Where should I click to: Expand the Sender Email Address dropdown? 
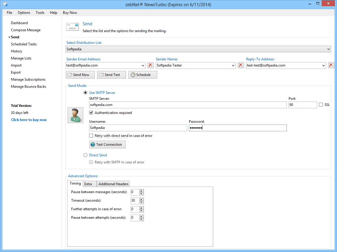(143, 65)
